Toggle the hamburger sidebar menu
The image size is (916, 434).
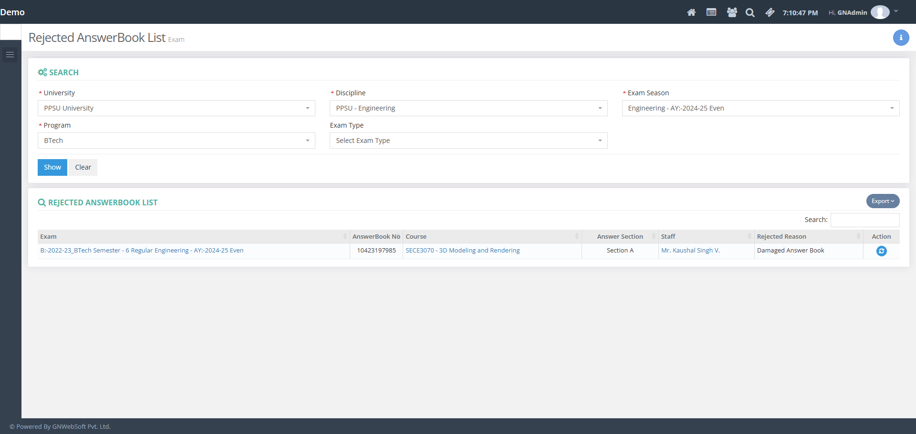point(10,55)
